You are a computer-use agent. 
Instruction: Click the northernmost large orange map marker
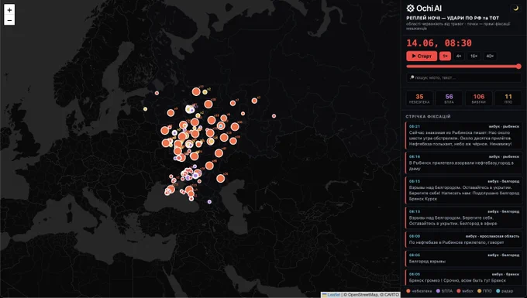196,91
